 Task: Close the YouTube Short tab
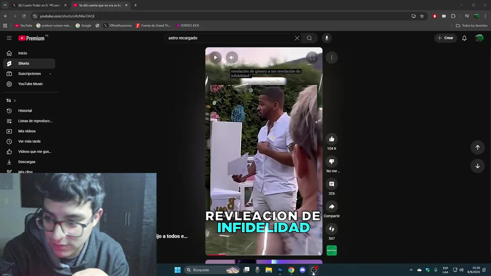(126, 5)
